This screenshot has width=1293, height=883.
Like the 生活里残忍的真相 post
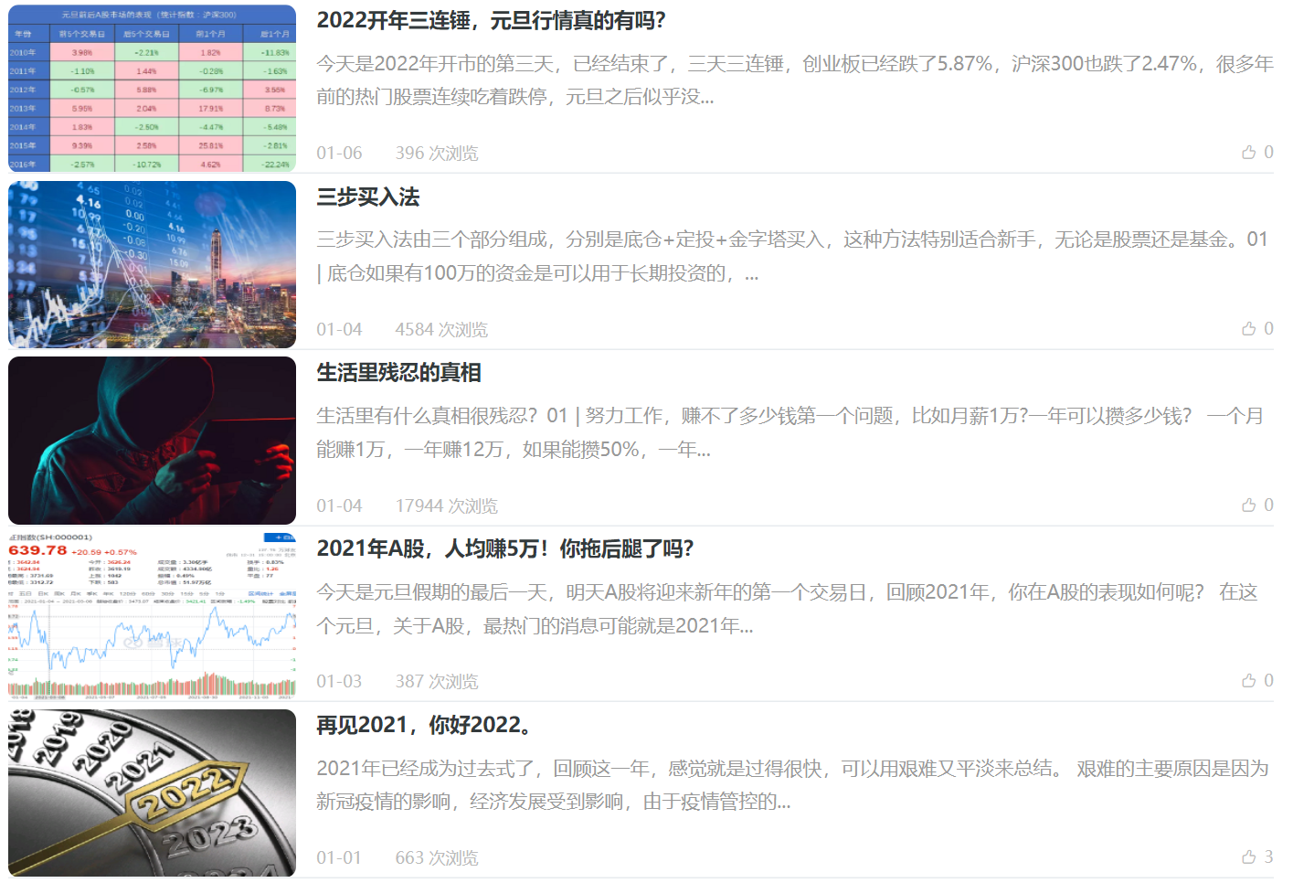coord(1248,505)
